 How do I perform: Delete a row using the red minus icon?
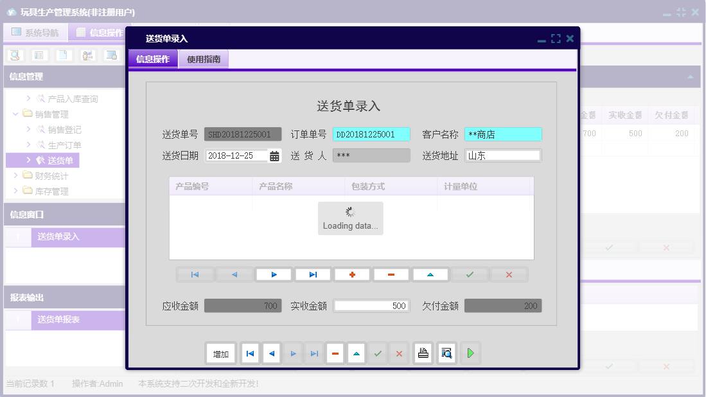[x=391, y=274]
